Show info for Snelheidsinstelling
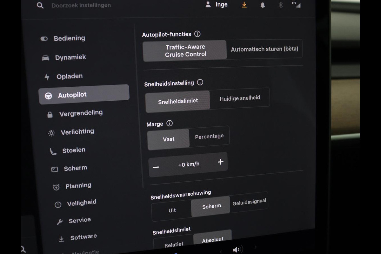This screenshot has width=381, height=254. pyautogui.click(x=200, y=83)
